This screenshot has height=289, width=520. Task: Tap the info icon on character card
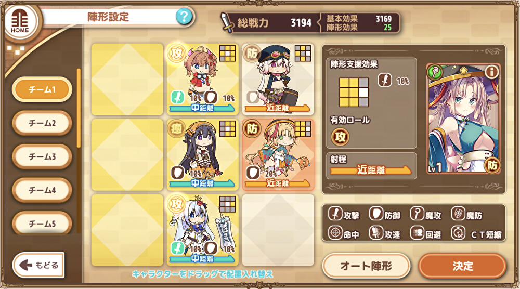coord(491,72)
